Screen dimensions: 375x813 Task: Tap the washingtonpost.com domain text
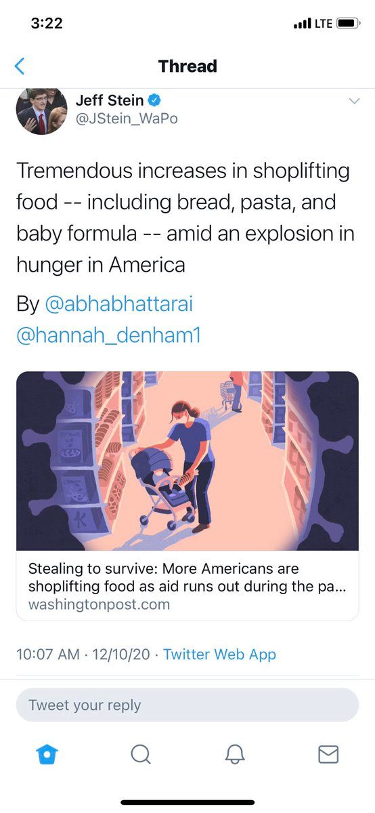[x=99, y=604]
